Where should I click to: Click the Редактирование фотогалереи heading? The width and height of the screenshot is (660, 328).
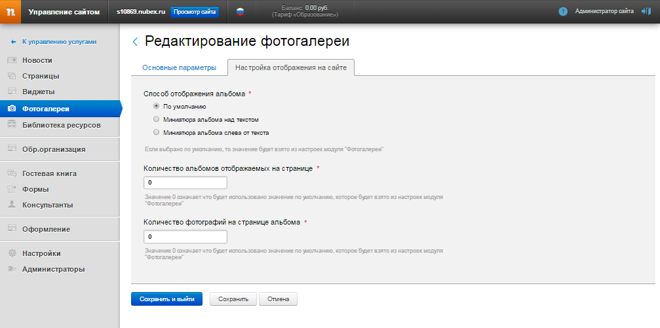point(247,41)
